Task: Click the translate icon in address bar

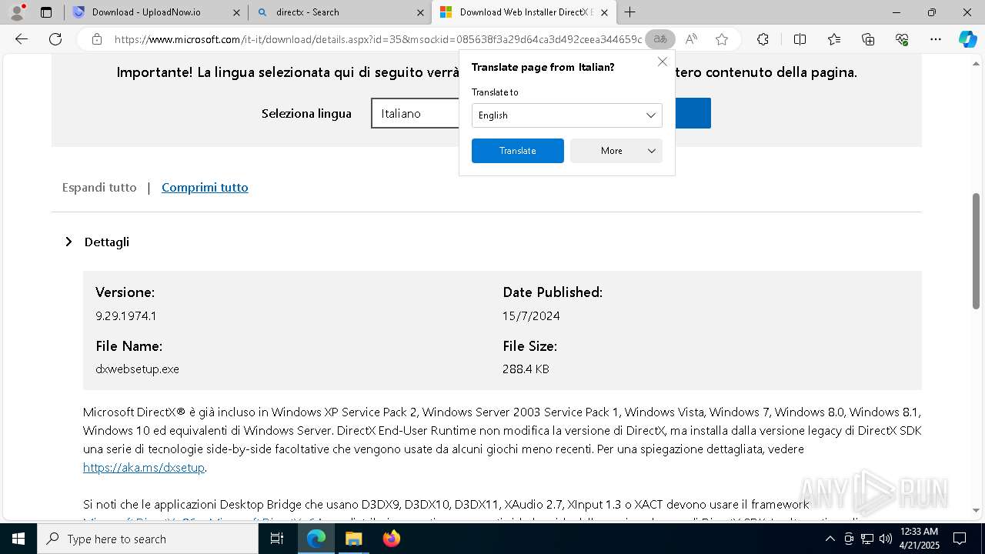Action: point(660,39)
